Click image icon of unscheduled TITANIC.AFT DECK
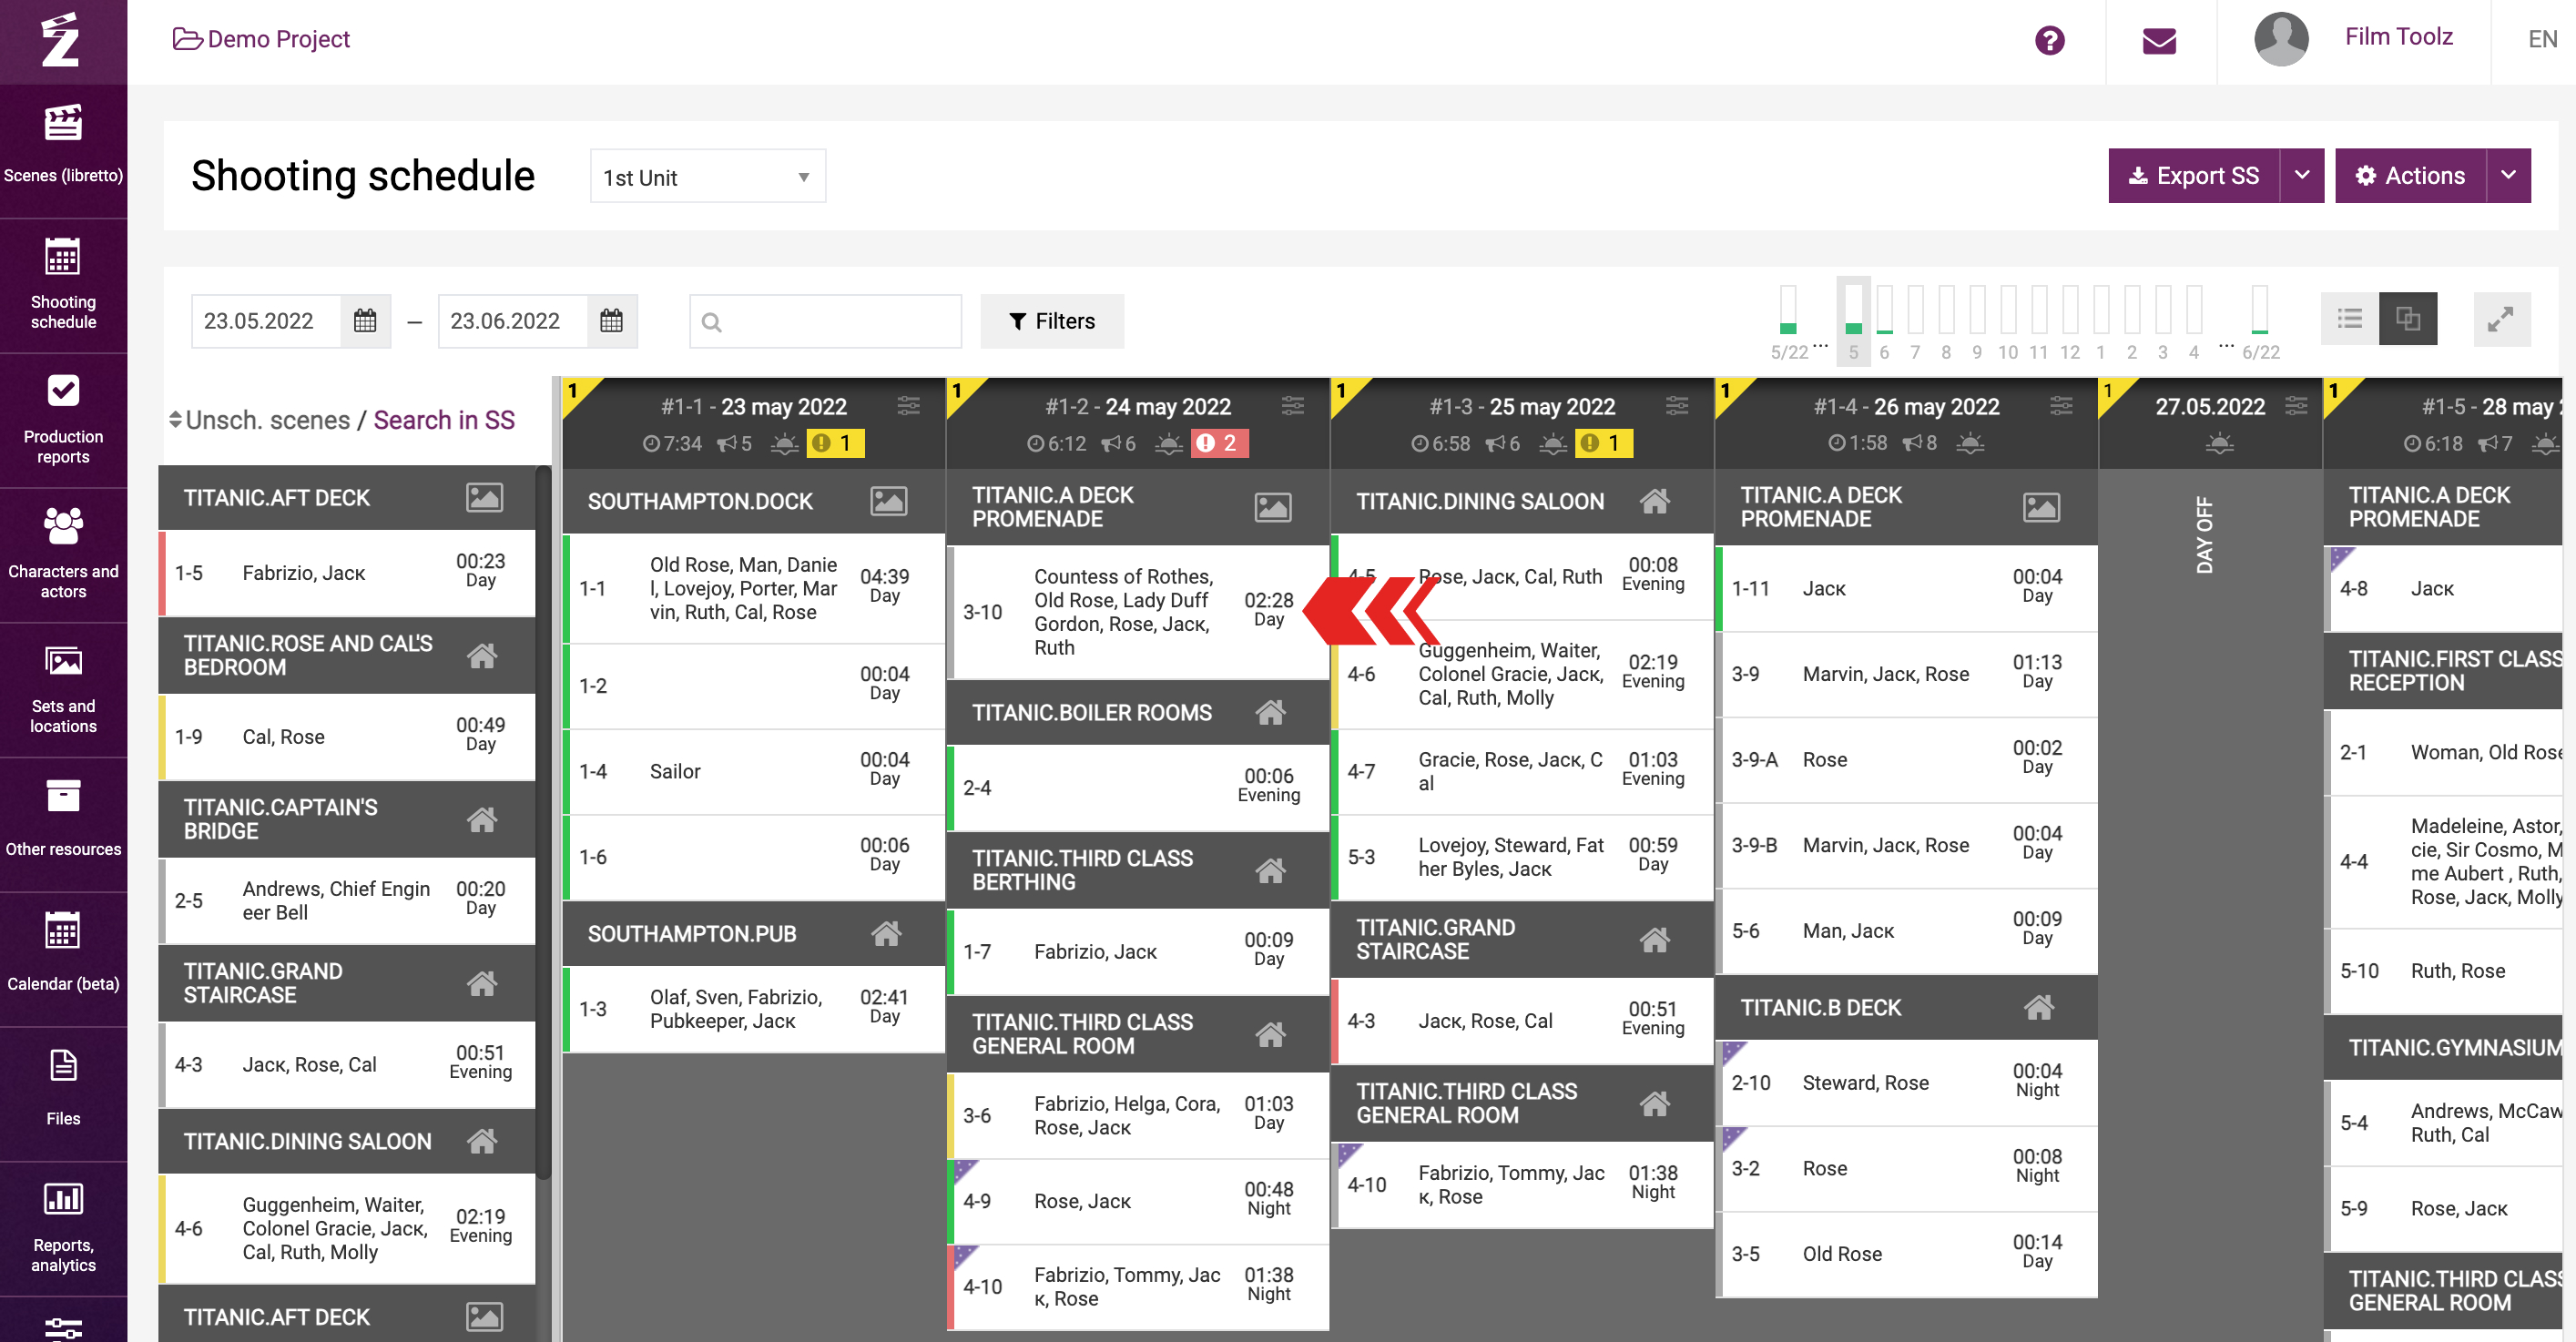Viewport: 2576px width, 1342px height. coord(484,497)
